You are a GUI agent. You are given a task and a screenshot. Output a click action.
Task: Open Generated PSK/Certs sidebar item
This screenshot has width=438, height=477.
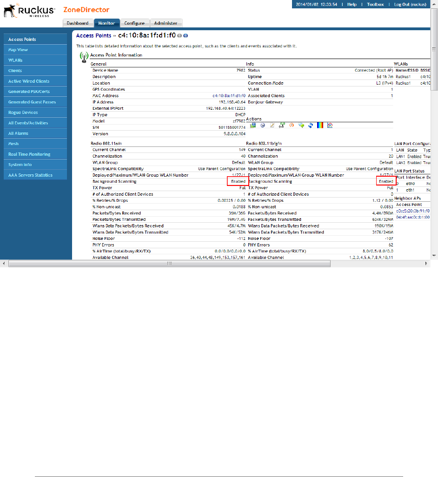(35, 92)
